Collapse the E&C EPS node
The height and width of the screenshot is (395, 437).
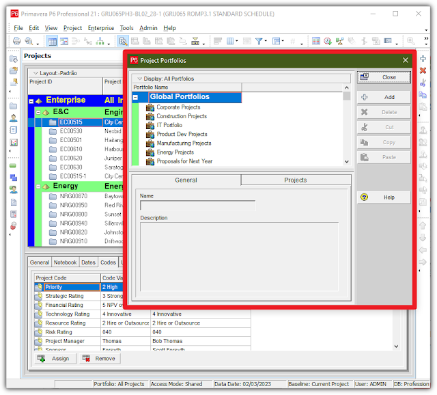coord(38,113)
